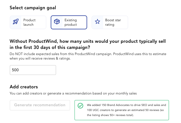Click the Do NOT include expected sales note

click(88, 56)
